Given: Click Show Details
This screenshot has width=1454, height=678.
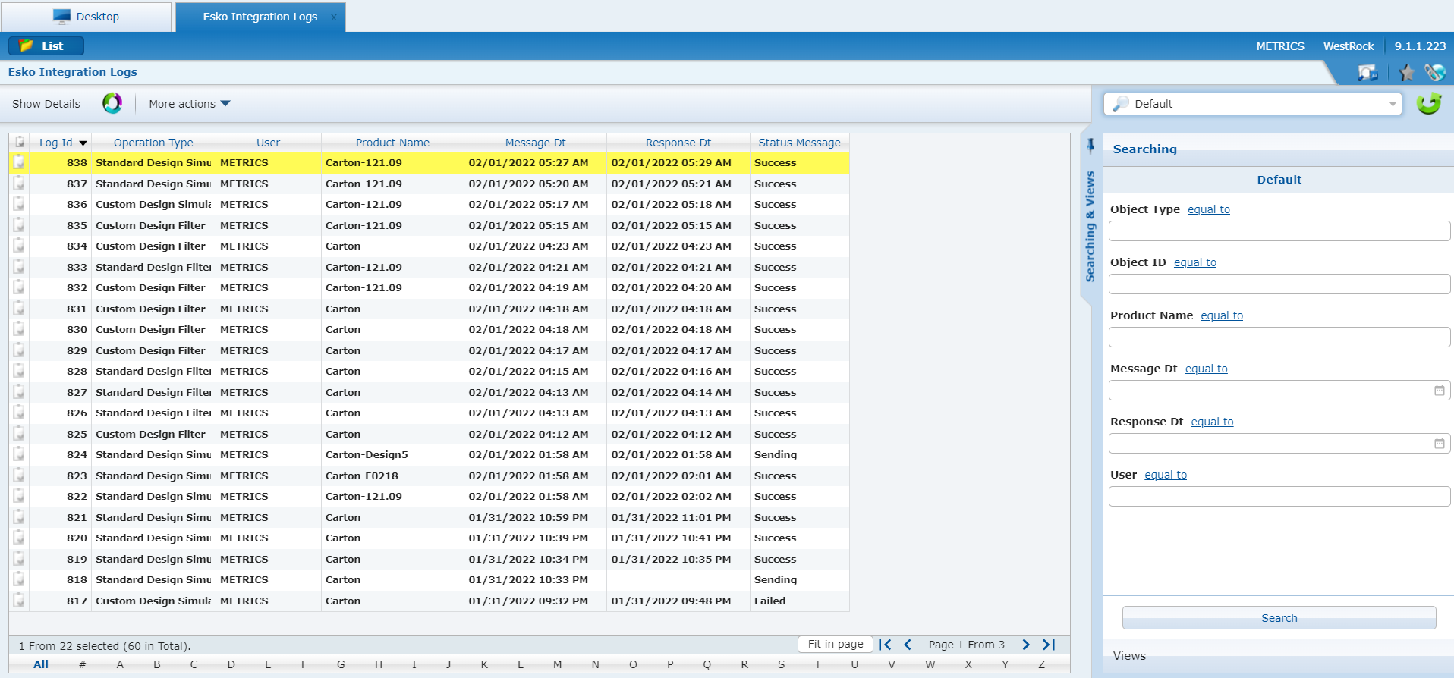Looking at the screenshot, I should pyautogui.click(x=46, y=104).
